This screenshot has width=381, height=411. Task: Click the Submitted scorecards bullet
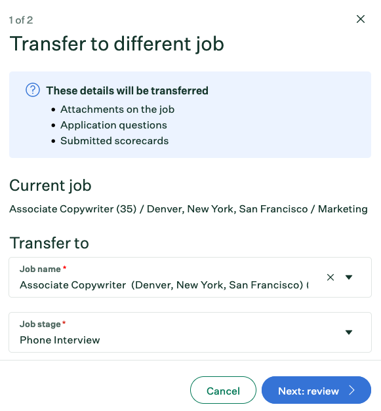114,141
